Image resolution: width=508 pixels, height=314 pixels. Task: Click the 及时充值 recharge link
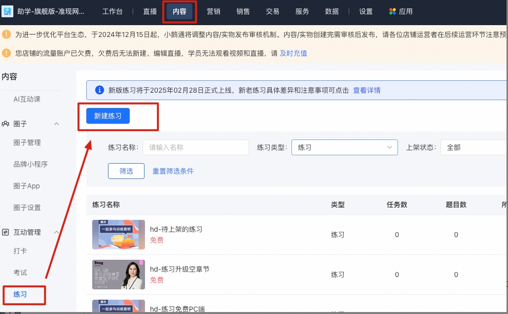293,53
